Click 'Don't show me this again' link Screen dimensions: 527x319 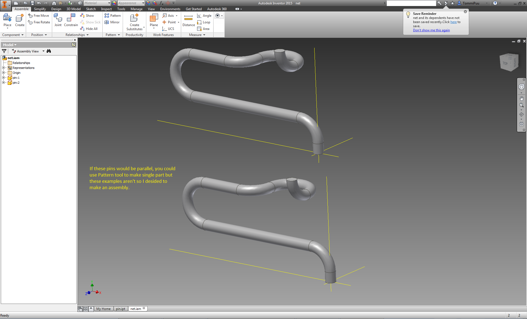(431, 30)
